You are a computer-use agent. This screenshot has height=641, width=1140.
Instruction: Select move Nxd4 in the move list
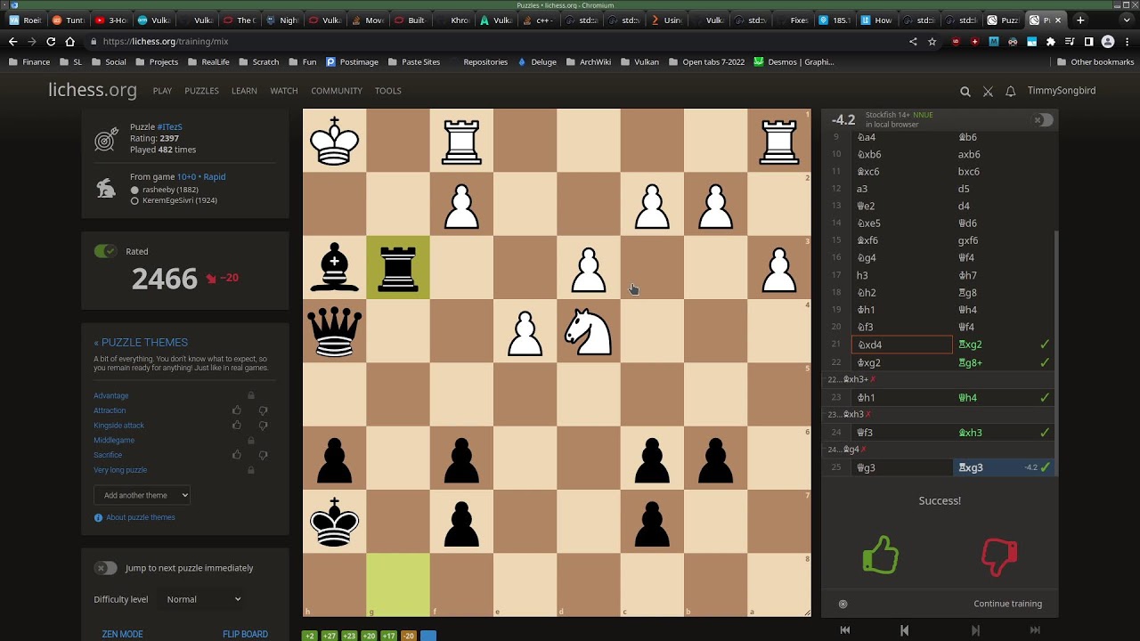[x=901, y=345]
